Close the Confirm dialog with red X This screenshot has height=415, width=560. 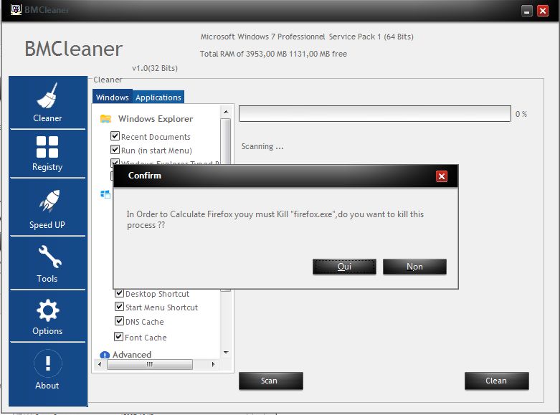[x=442, y=176]
